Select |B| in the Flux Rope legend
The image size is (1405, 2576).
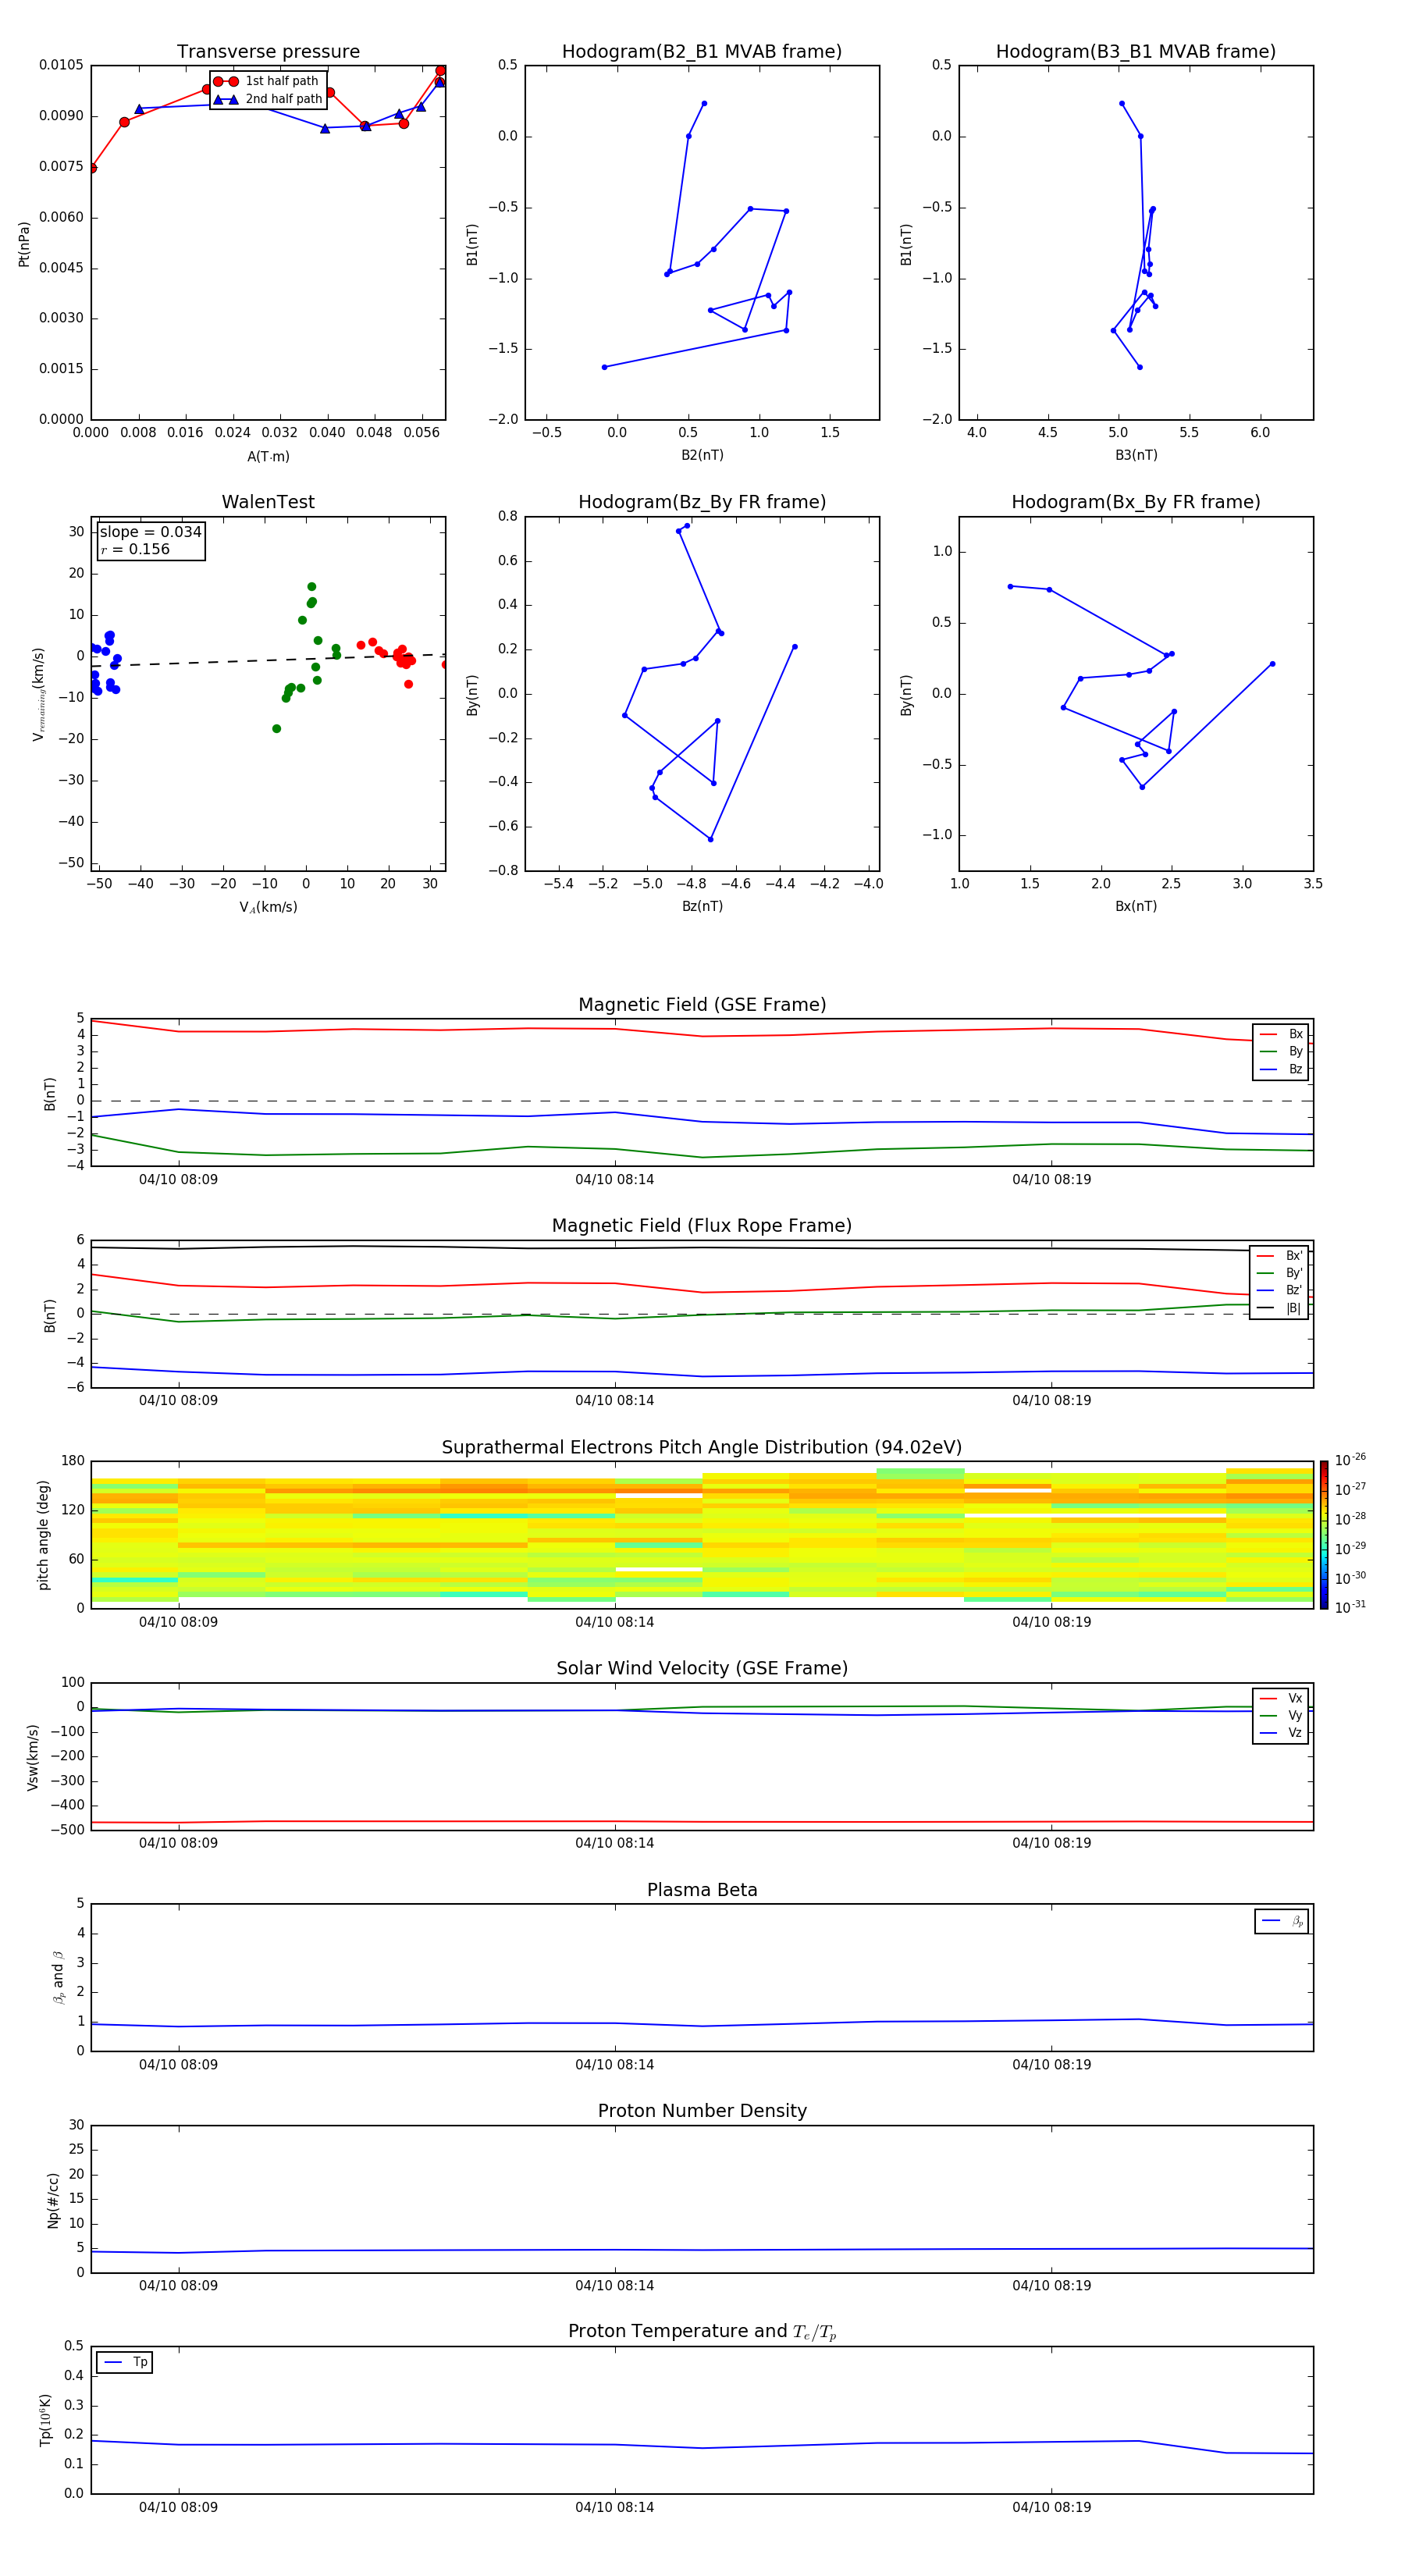click(x=1279, y=1308)
